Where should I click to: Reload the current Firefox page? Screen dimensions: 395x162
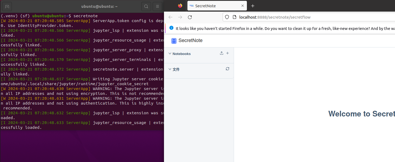click(x=190, y=17)
